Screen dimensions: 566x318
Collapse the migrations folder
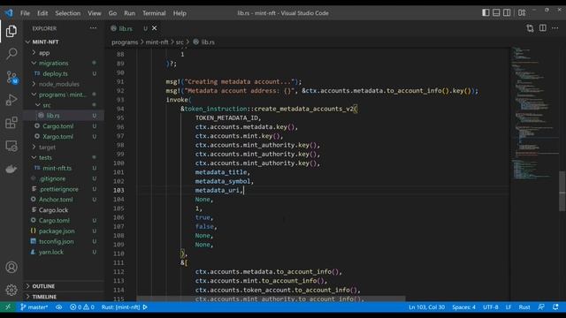[x=53, y=63]
